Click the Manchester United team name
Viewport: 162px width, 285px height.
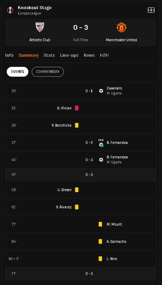[x=122, y=40]
